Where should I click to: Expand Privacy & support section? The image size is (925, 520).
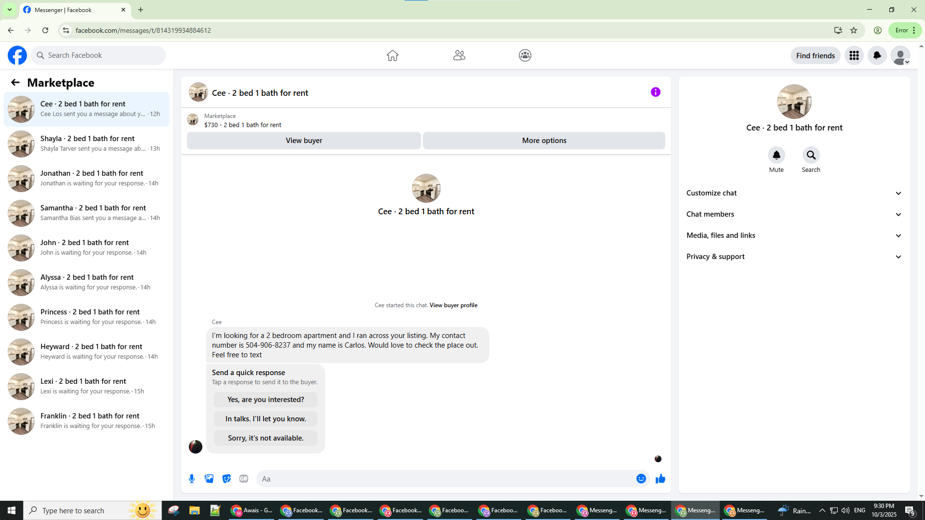[x=794, y=257]
